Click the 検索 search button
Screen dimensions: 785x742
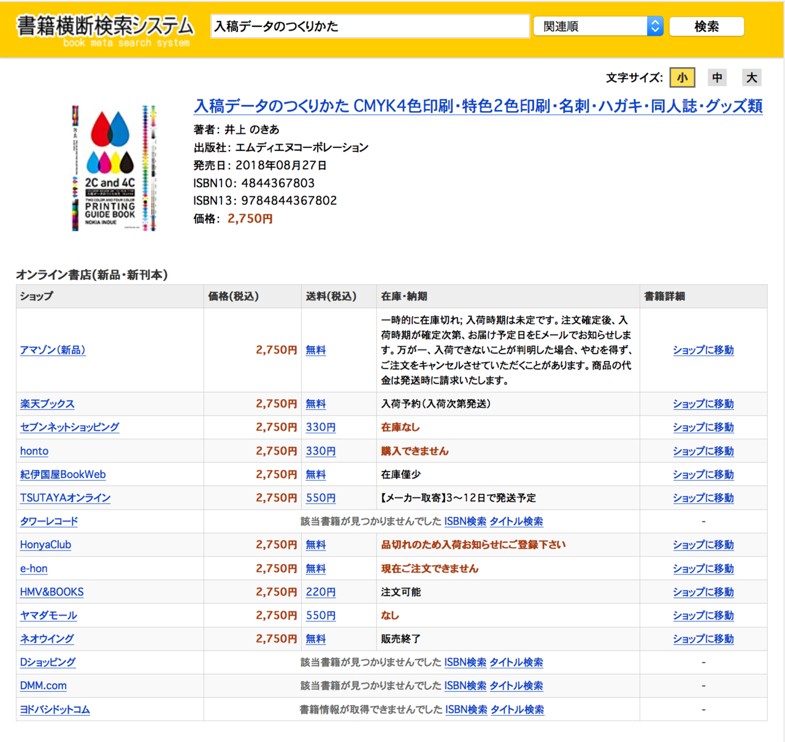tap(706, 26)
